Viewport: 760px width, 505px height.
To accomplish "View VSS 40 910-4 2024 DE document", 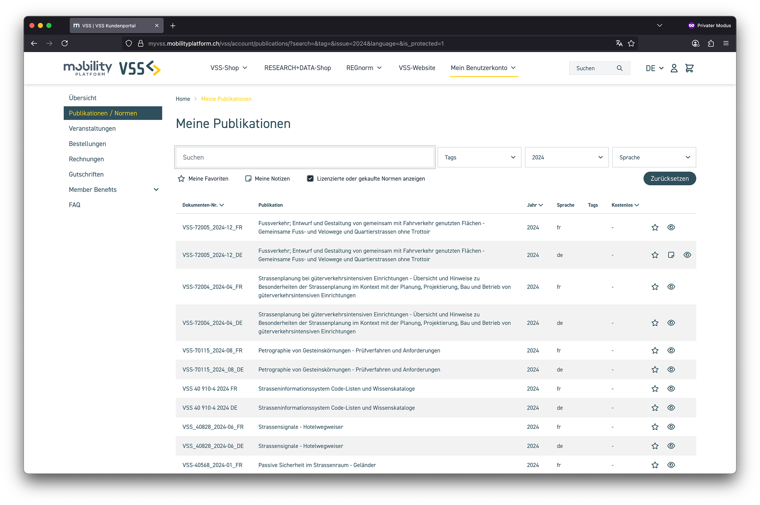I will [x=671, y=408].
